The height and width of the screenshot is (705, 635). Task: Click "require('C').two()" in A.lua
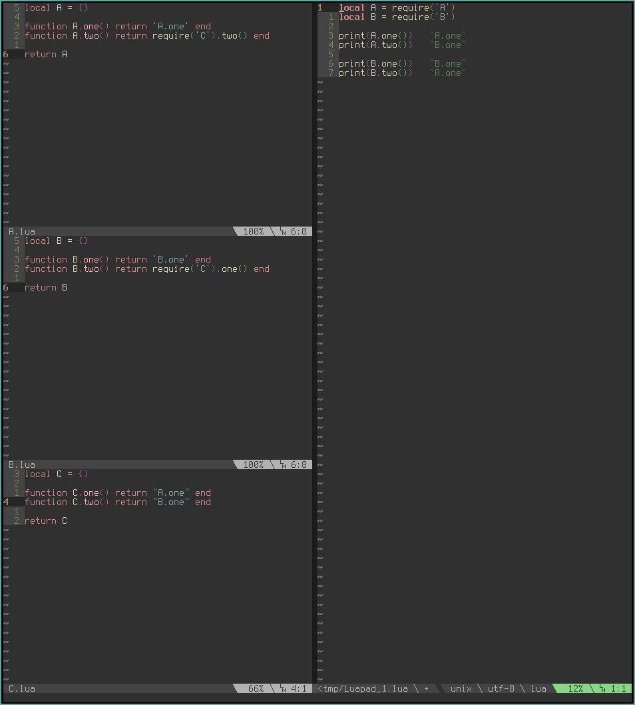coord(200,35)
